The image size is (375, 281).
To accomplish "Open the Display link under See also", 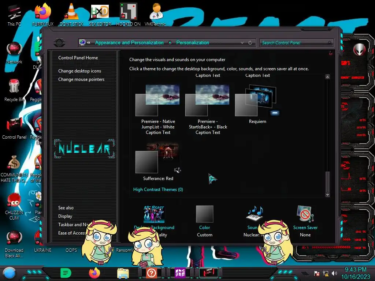I will (65, 216).
